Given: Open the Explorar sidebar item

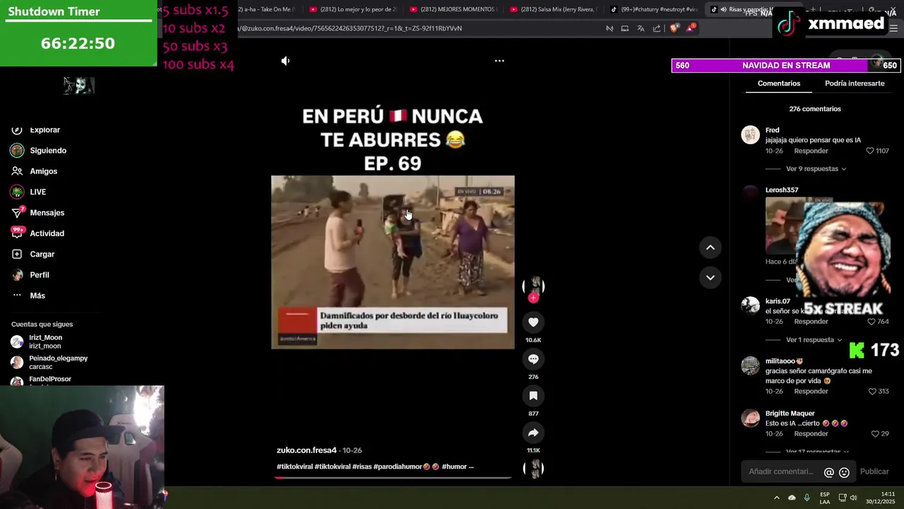Looking at the screenshot, I should click(x=35, y=130).
